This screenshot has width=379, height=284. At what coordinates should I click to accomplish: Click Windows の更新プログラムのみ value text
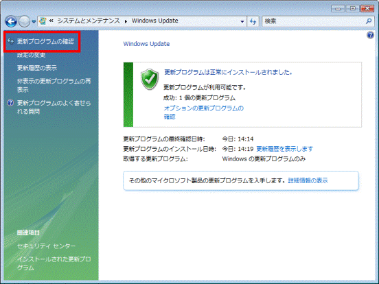click(x=264, y=159)
